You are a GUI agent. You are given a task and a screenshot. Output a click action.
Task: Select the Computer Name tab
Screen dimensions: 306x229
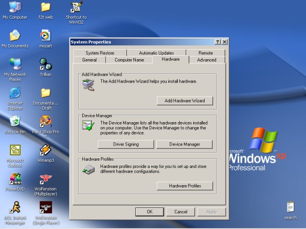pyautogui.click(x=129, y=60)
